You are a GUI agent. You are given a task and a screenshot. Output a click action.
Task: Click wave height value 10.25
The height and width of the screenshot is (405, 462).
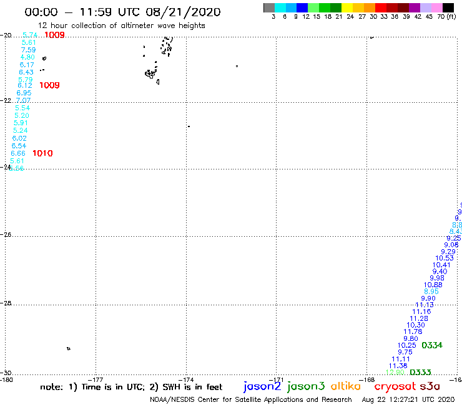(407, 345)
